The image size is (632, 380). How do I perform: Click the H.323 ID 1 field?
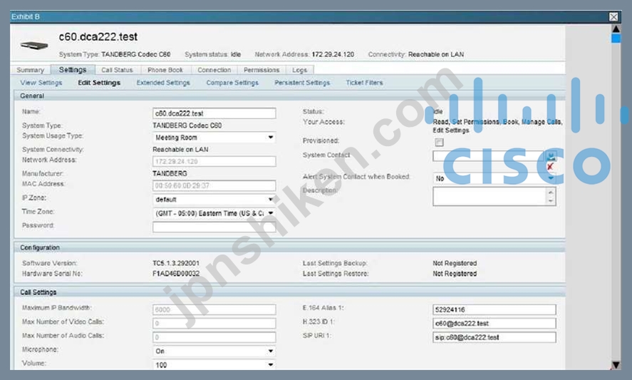pyautogui.click(x=494, y=323)
